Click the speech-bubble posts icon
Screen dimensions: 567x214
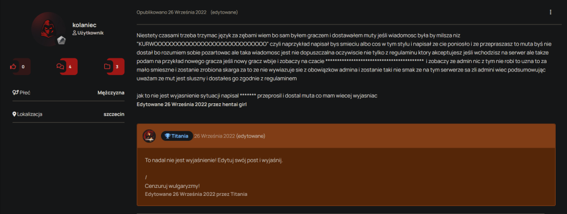60,66
